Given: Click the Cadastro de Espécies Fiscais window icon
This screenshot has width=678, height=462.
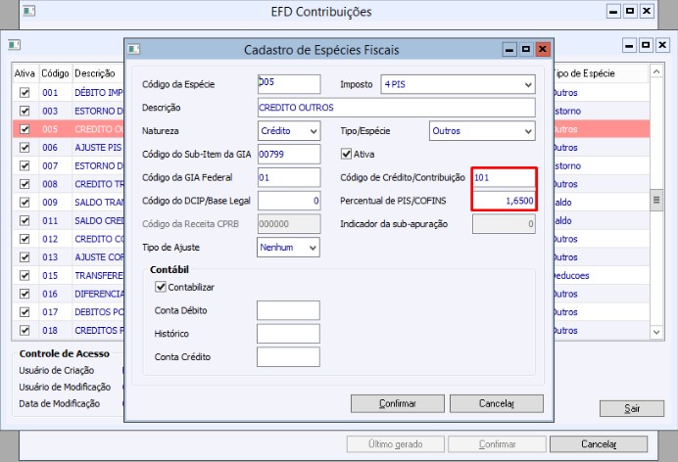Looking at the screenshot, I should coord(133,49).
